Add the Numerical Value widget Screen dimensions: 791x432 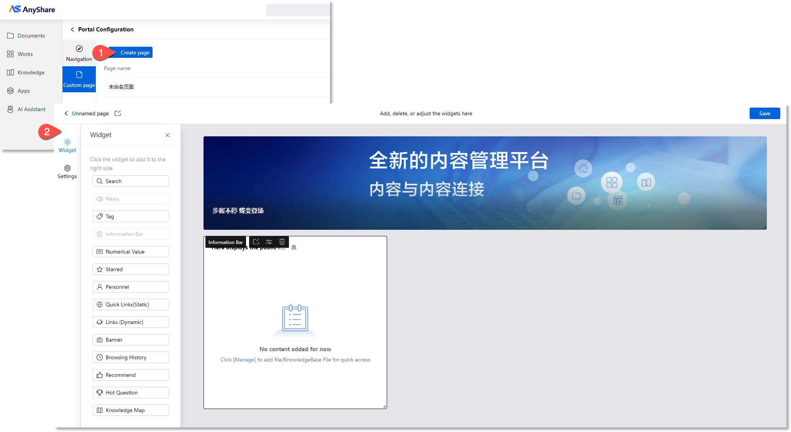[130, 252]
